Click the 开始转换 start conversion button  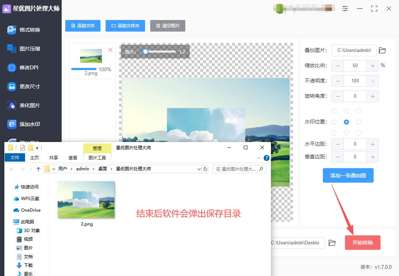[x=363, y=243]
